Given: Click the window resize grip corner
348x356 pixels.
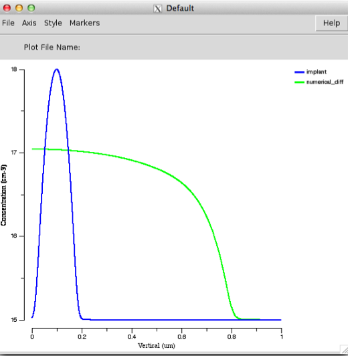Looking at the screenshot, I should (344, 349).
